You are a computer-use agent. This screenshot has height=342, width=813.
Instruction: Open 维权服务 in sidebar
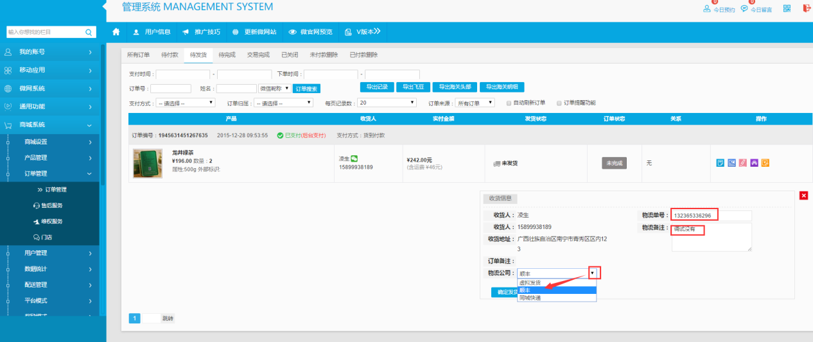coord(49,221)
